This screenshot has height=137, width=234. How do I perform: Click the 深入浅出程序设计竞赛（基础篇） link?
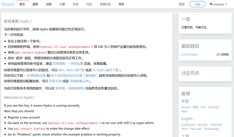point(74,76)
